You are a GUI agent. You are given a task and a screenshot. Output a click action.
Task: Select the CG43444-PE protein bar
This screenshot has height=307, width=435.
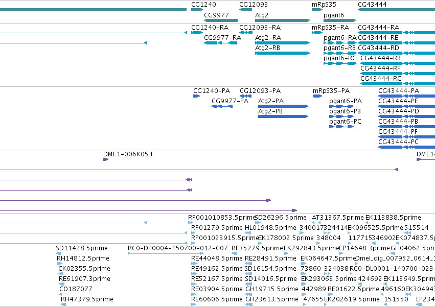[407, 106]
